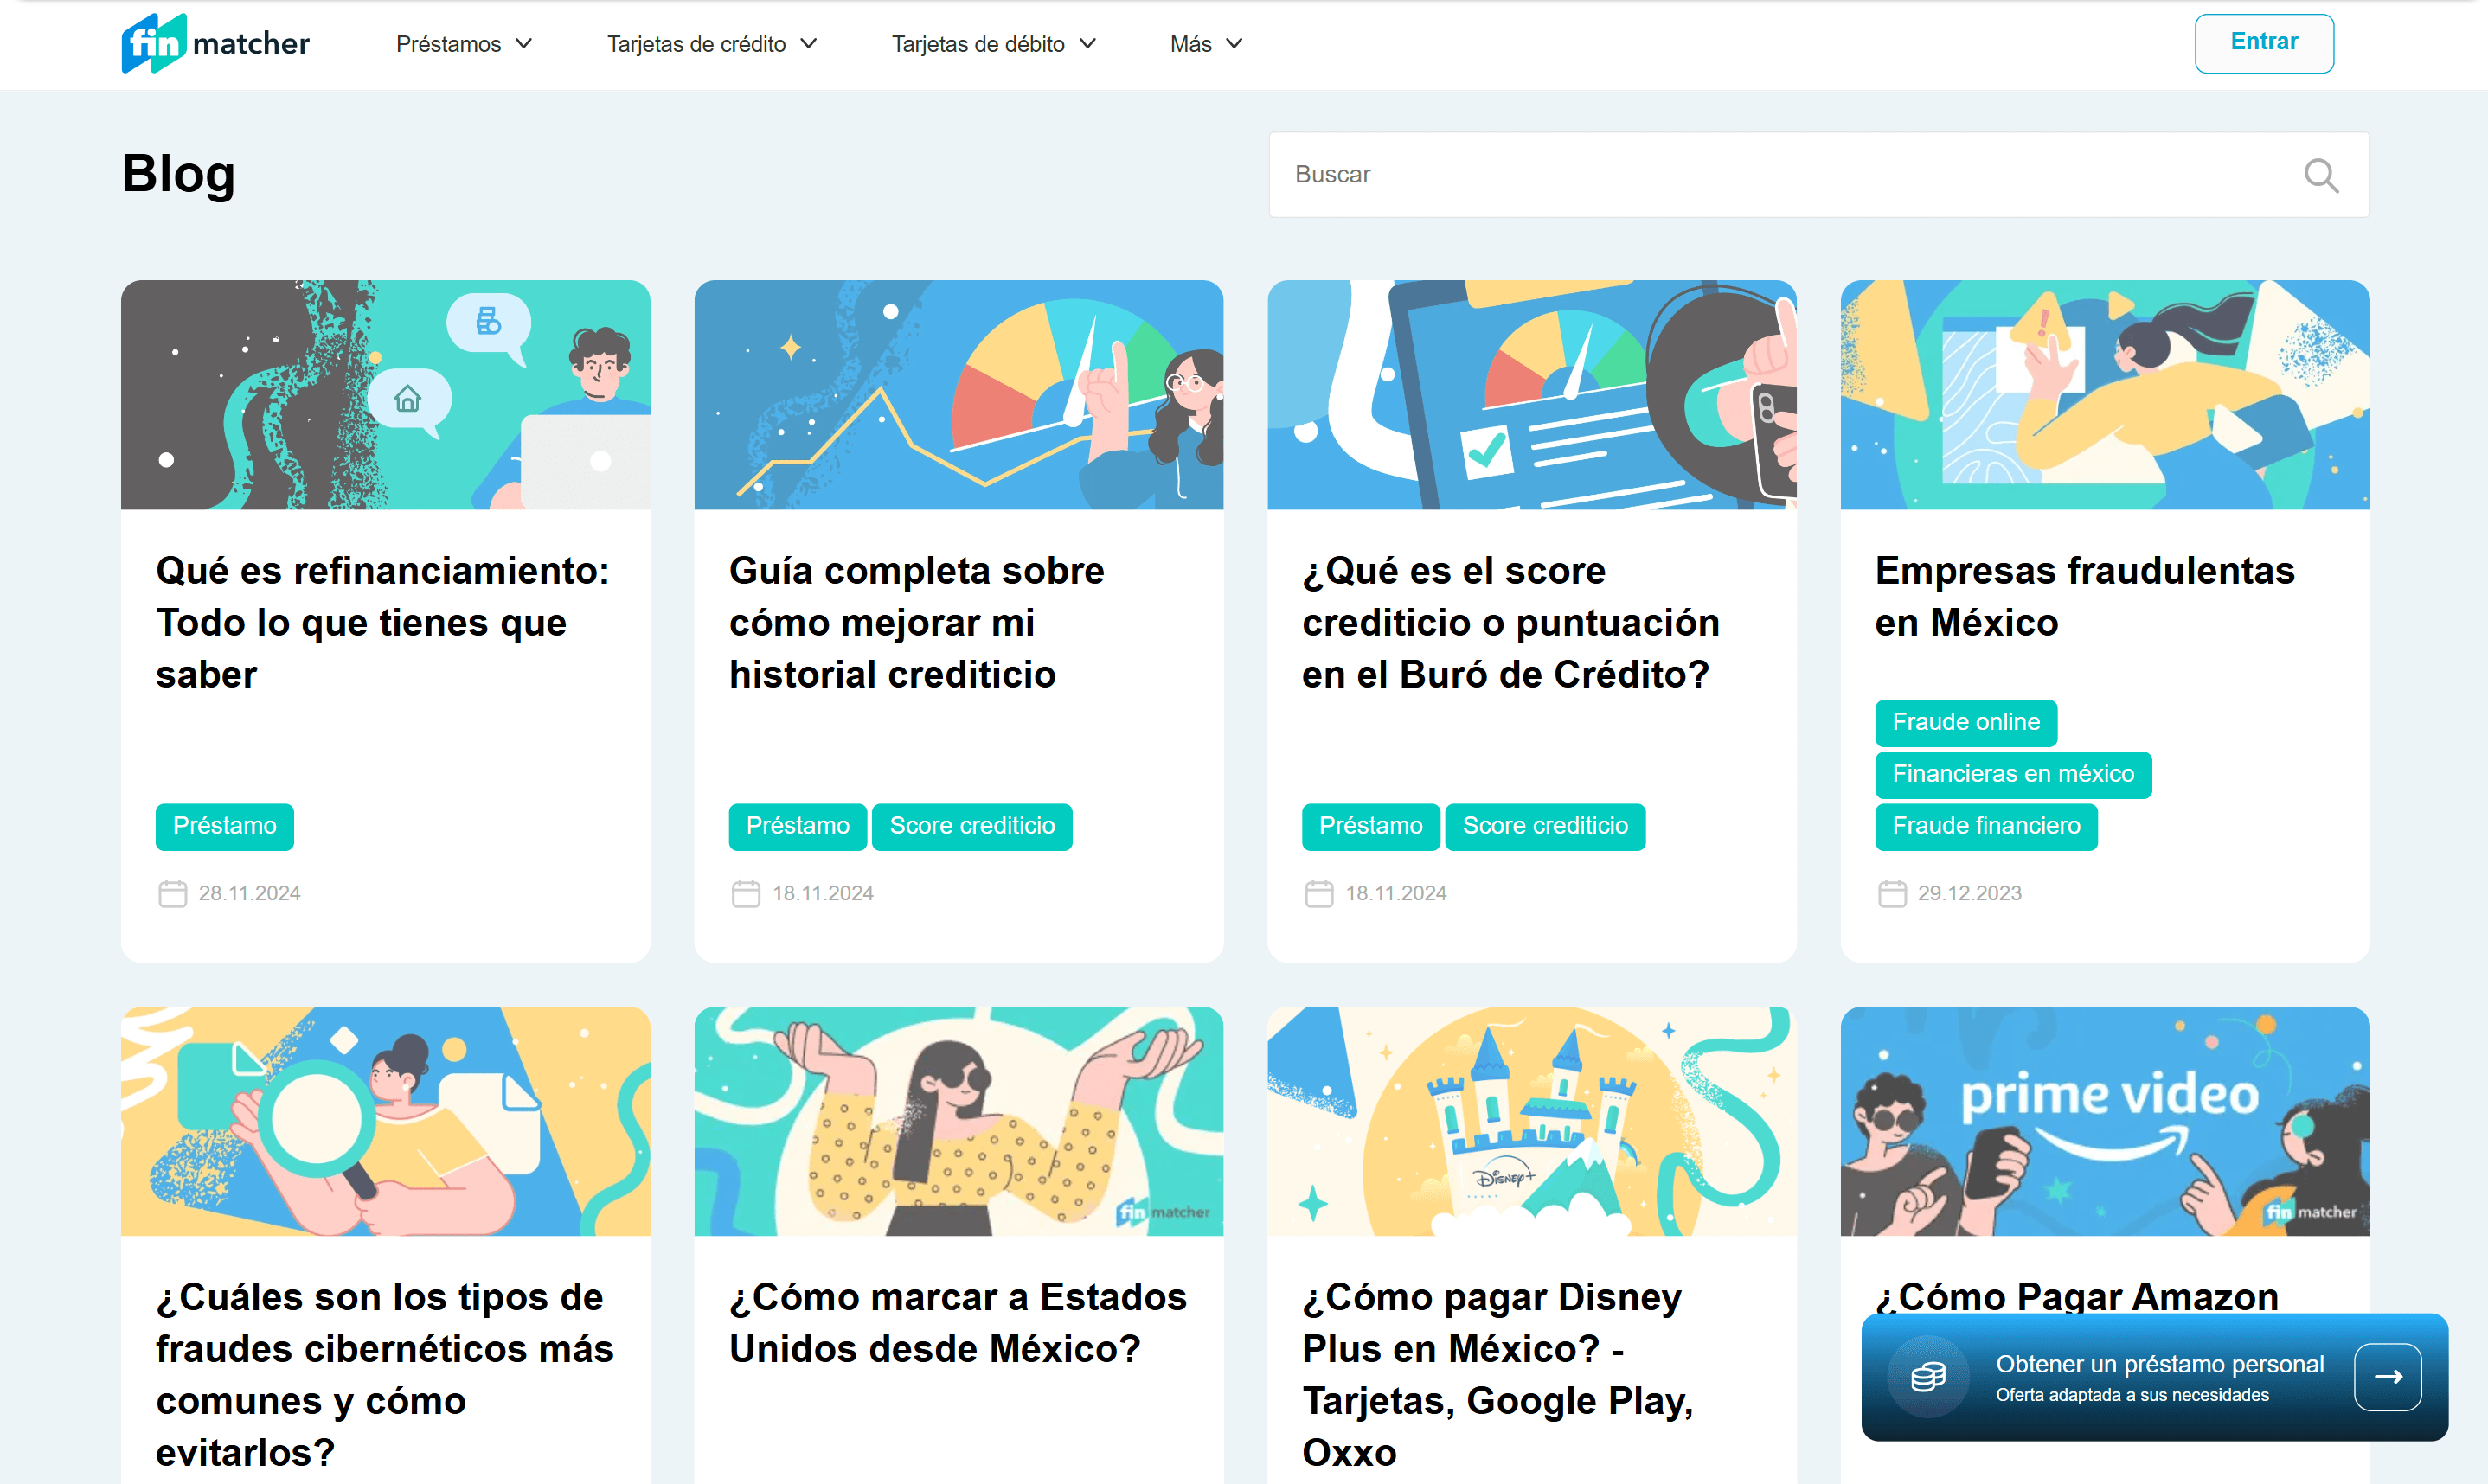This screenshot has width=2488, height=1484.
Task: Open the Más dropdown
Action: [x=1205, y=43]
